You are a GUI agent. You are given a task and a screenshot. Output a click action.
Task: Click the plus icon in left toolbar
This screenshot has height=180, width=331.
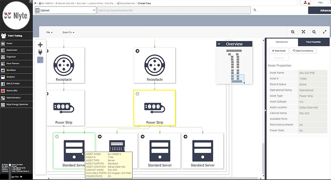(40, 45)
